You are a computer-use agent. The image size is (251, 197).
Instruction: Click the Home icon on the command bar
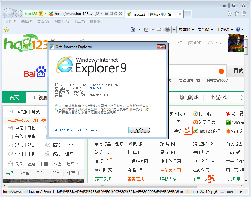(133, 29)
